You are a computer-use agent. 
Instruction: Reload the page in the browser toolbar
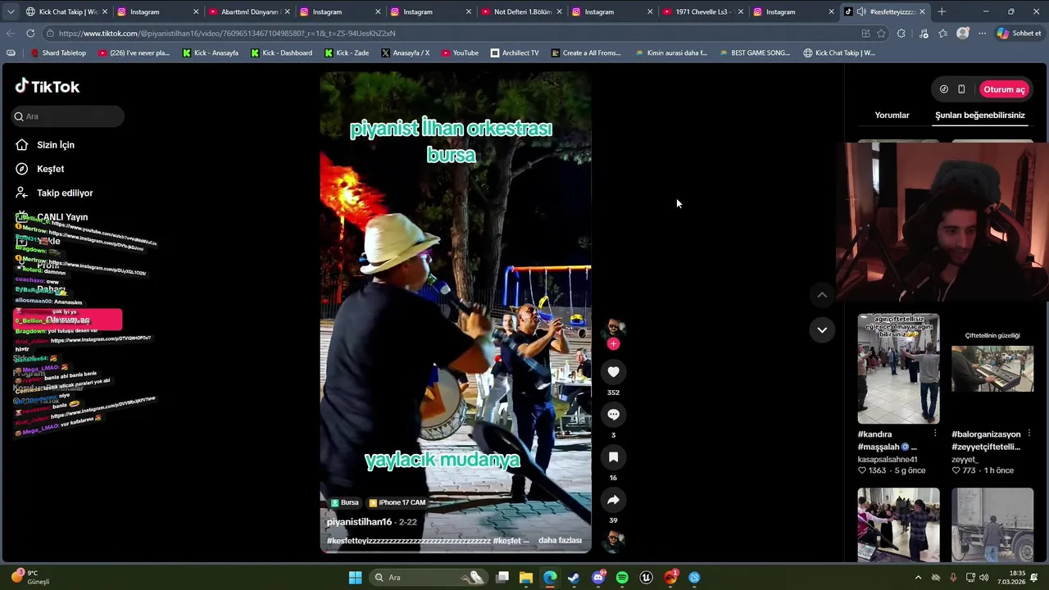(x=30, y=34)
